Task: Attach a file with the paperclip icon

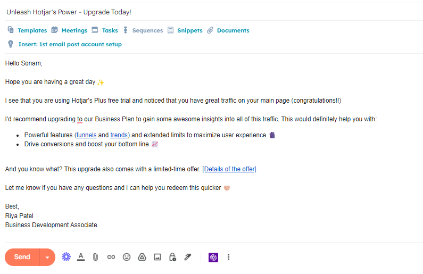Action: coord(95,257)
